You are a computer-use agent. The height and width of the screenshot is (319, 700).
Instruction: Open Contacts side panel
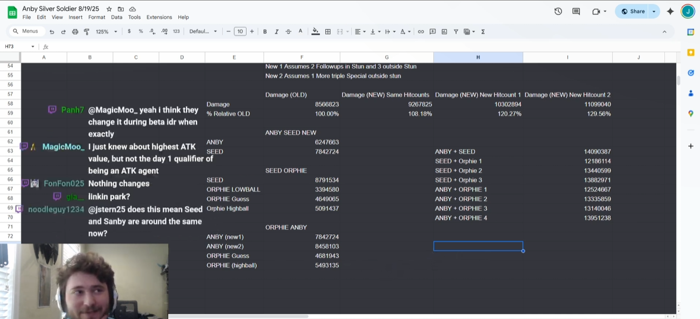coord(691,93)
